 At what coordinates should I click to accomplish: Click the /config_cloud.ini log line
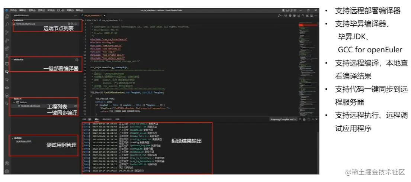click(x=122, y=140)
